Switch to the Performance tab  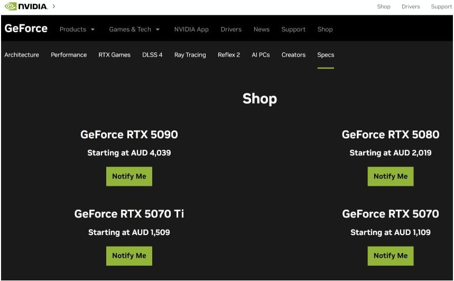pyautogui.click(x=69, y=55)
